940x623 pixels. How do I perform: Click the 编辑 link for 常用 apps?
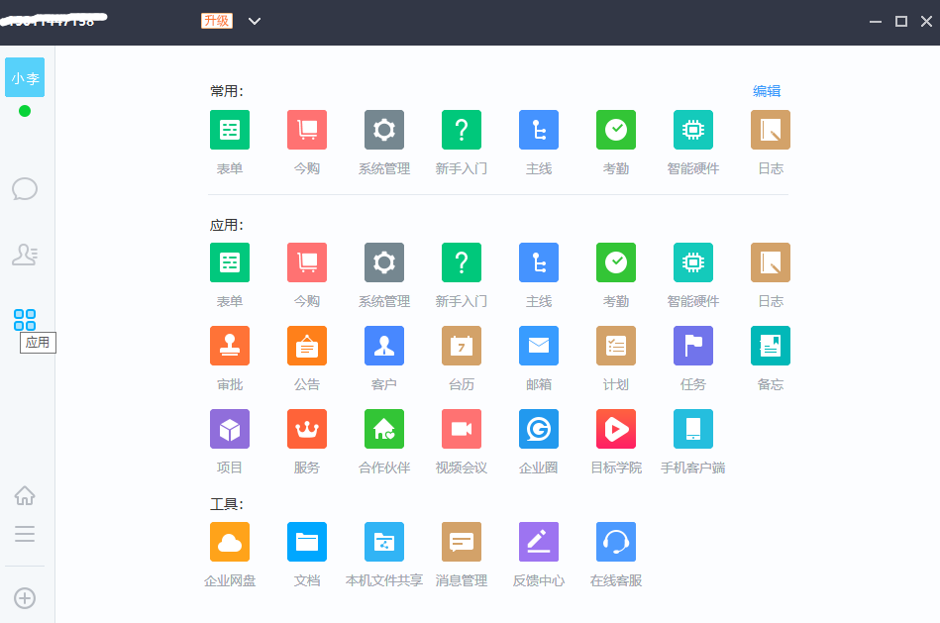click(766, 91)
